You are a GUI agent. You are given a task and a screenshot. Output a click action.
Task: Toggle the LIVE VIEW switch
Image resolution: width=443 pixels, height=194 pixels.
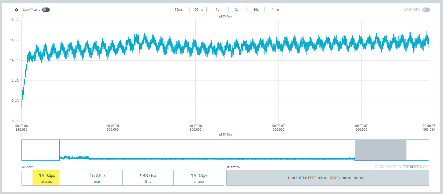point(426,10)
